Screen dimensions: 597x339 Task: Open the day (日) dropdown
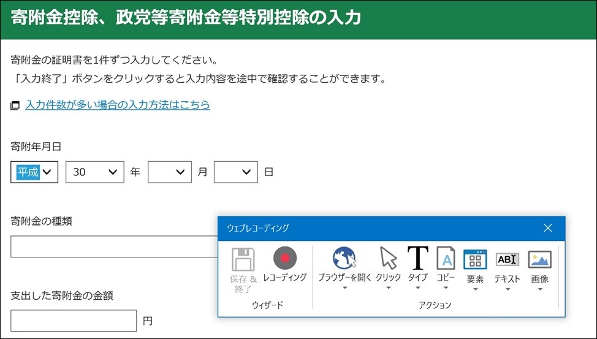236,172
